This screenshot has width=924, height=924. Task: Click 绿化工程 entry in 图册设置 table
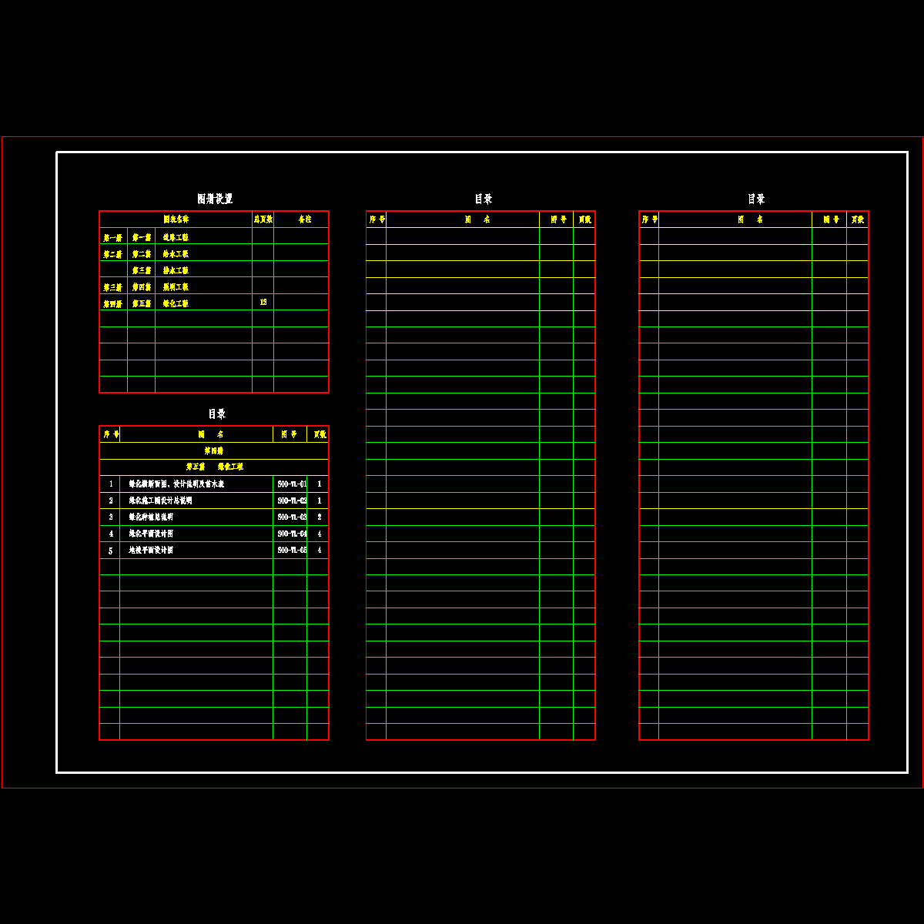[x=176, y=304]
